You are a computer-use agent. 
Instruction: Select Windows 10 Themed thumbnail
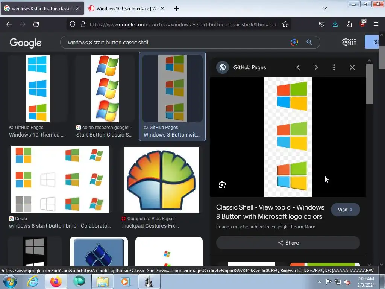37,88
